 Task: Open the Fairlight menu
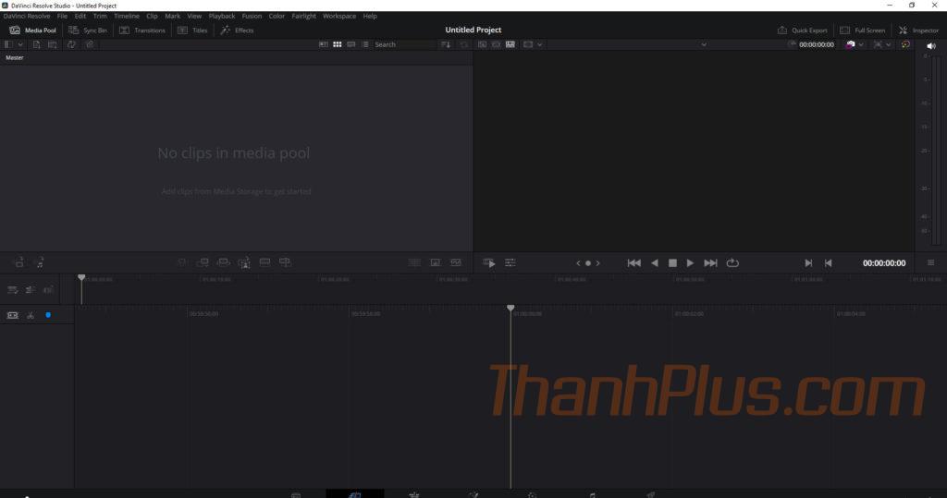[303, 16]
